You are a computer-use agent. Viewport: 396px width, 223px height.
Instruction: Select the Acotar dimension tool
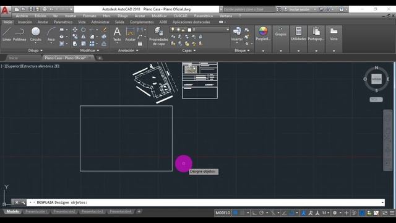tap(130, 34)
